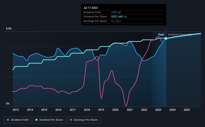The image size is (205, 127).
Task: Select the 2013 x-axis label
Action: pos(16,110)
